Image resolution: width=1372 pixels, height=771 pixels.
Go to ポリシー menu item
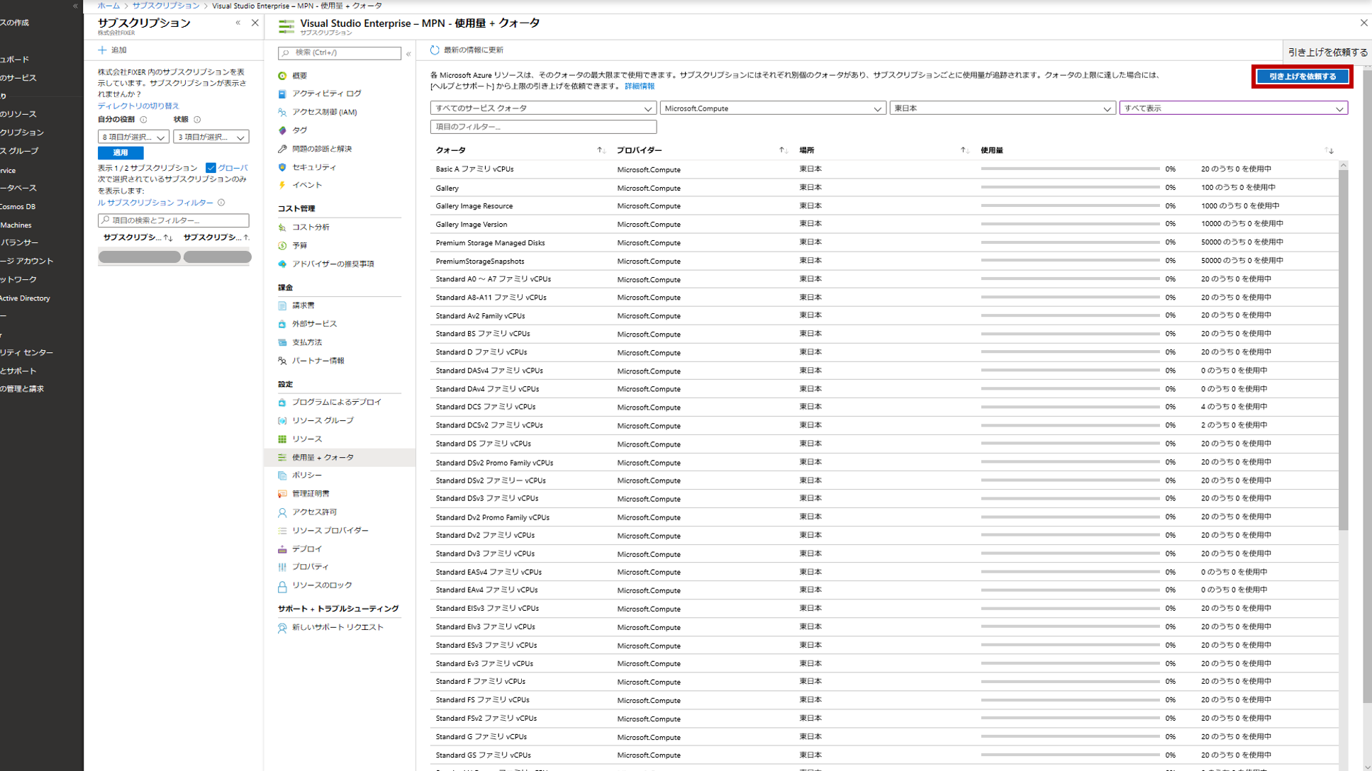point(306,475)
